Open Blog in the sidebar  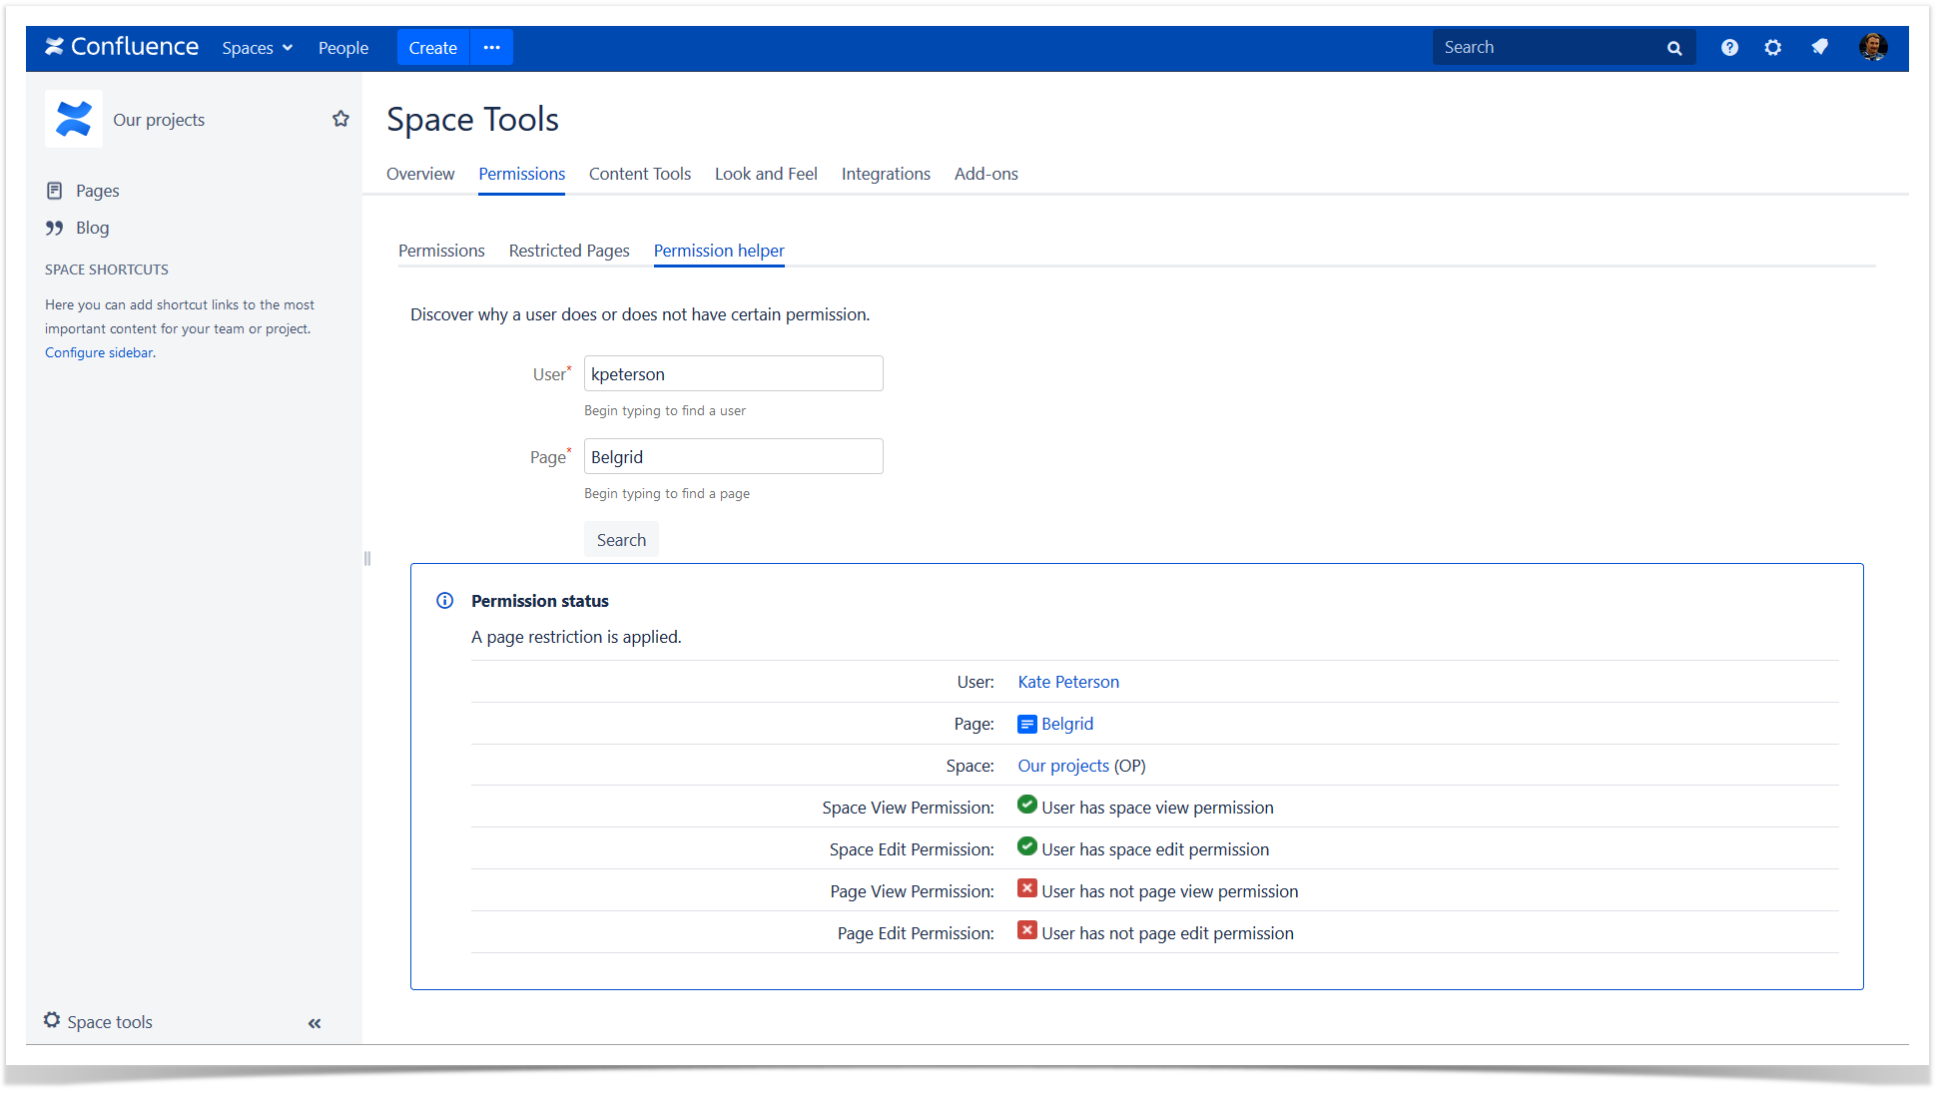tap(93, 228)
